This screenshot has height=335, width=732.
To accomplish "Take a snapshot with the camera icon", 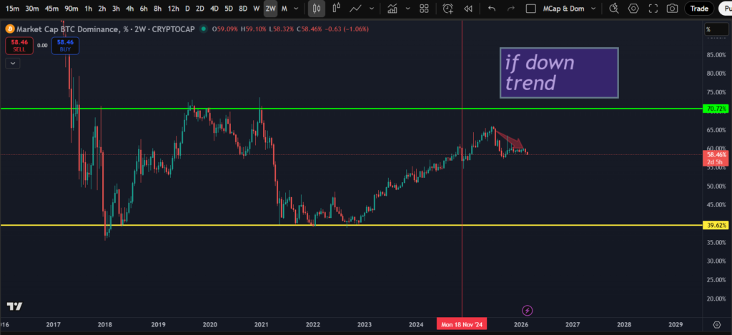I will [x=672, y=9].
